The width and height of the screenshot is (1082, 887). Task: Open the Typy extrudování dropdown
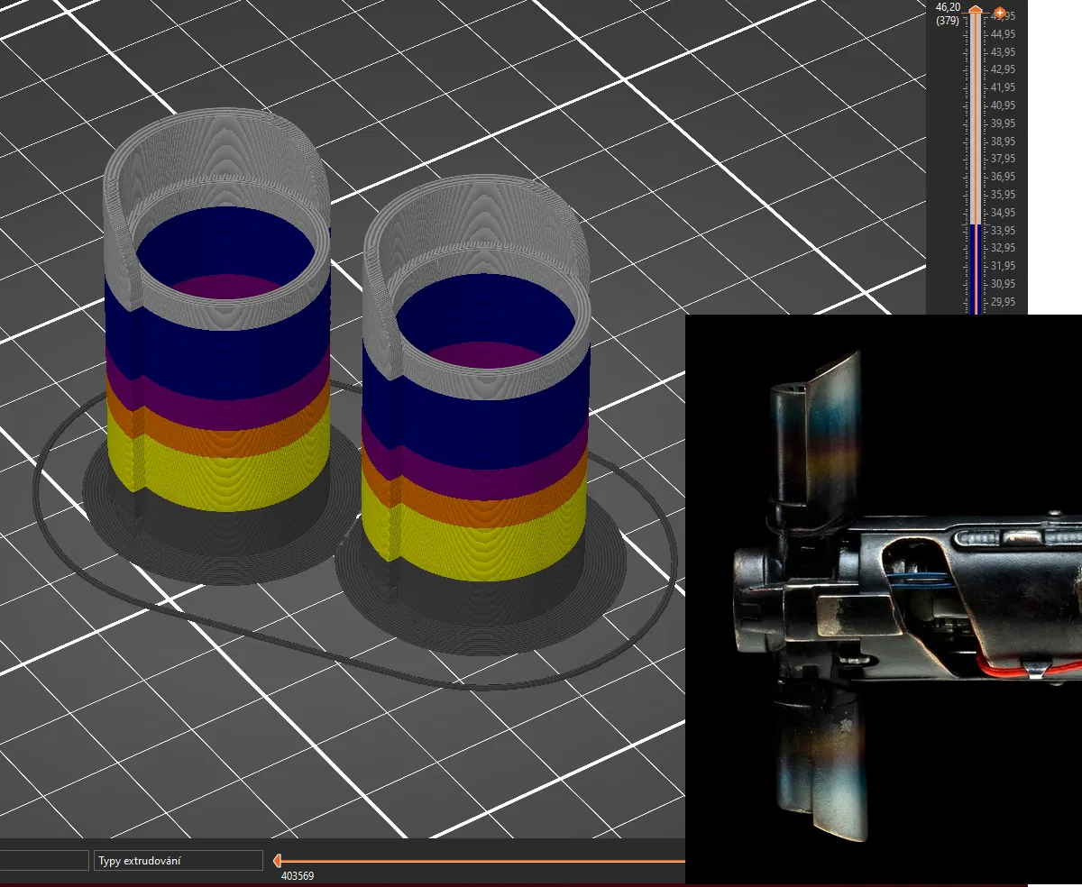(x=178, y=861)
